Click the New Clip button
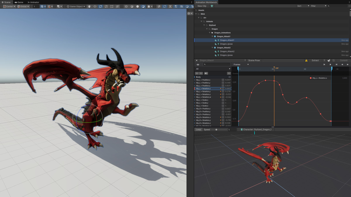351x197 pixels. point(202,6)
